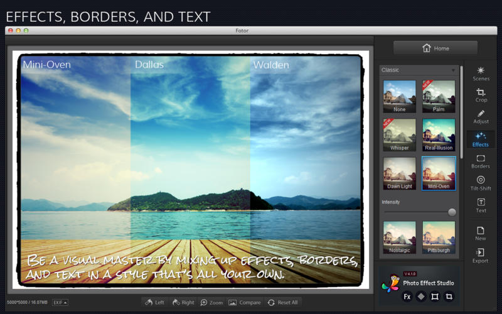The height and width of the screenshot is (314, 502).
Task: Rotate image Left
Action: [x=154, y=303]
